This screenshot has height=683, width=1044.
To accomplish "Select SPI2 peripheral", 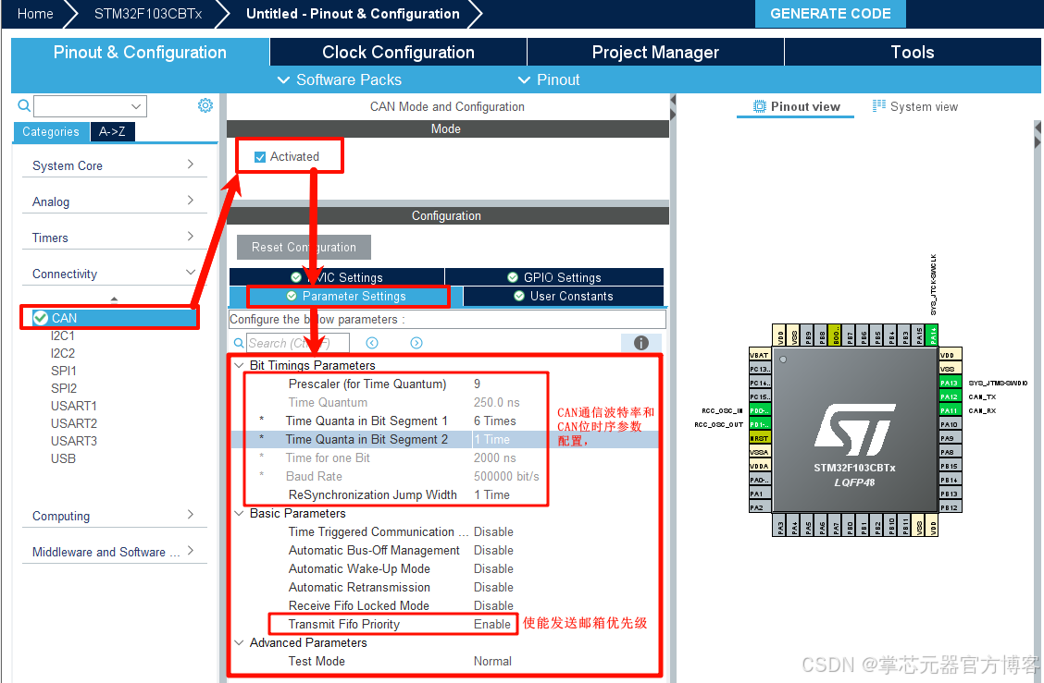I will tap(63, 388).
